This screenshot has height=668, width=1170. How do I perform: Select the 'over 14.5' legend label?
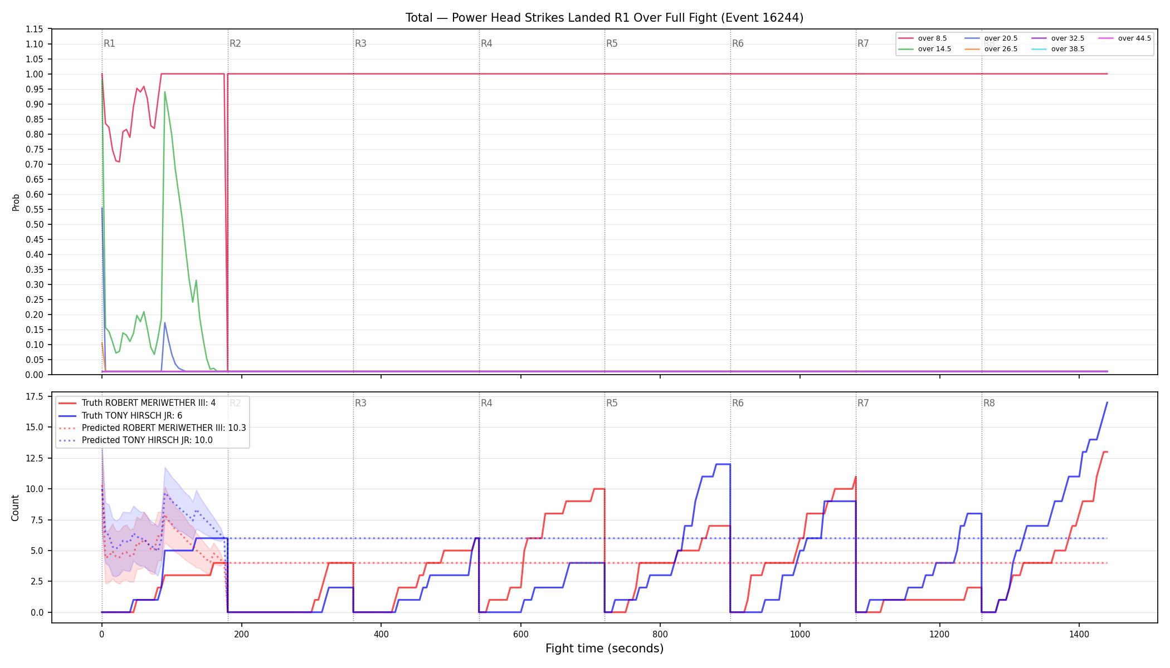(934, 49)
